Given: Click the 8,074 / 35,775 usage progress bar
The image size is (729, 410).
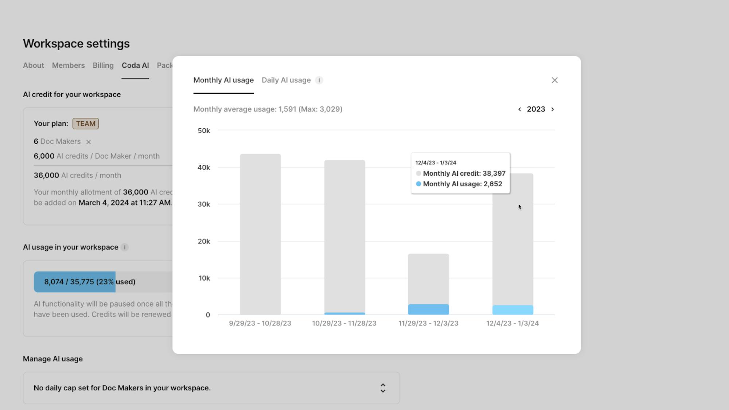Looking at the screenshot, I should [90, 282].
